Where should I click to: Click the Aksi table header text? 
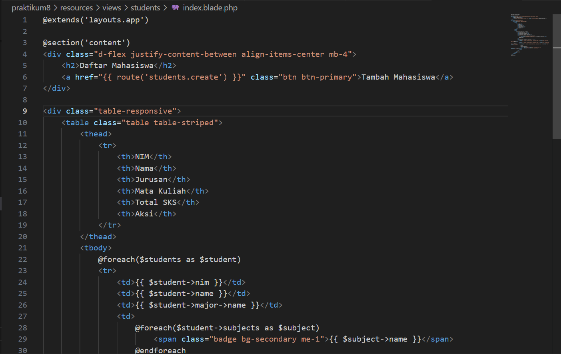(x=144, y=214)
